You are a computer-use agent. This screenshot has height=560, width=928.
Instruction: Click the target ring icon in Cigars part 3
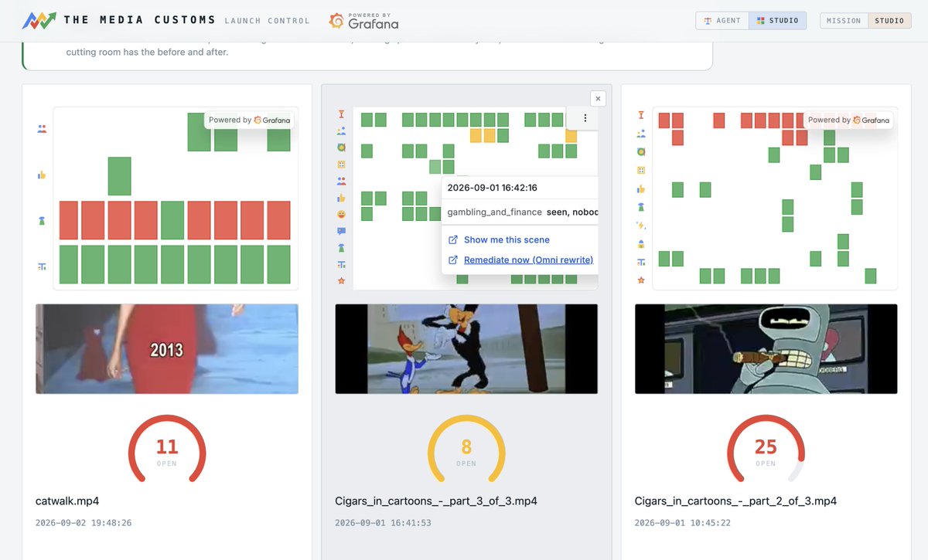click(341, 148)
